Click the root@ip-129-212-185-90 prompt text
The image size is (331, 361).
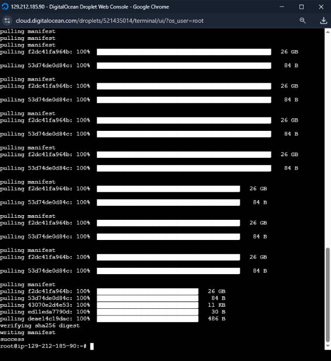[x=41, y=346]
